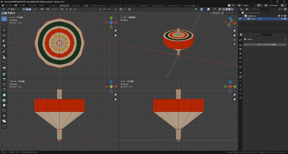This screenshot has height=154, width=288.
Task: Open the Render properties tab
Action: coord(240,45)
